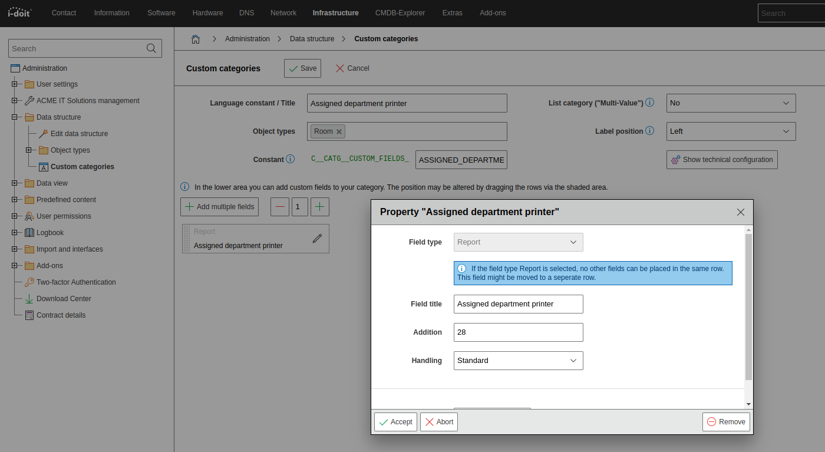The image size is (825, 452).
Task: Open the Handling dropdown
Action: pos(518,361)
